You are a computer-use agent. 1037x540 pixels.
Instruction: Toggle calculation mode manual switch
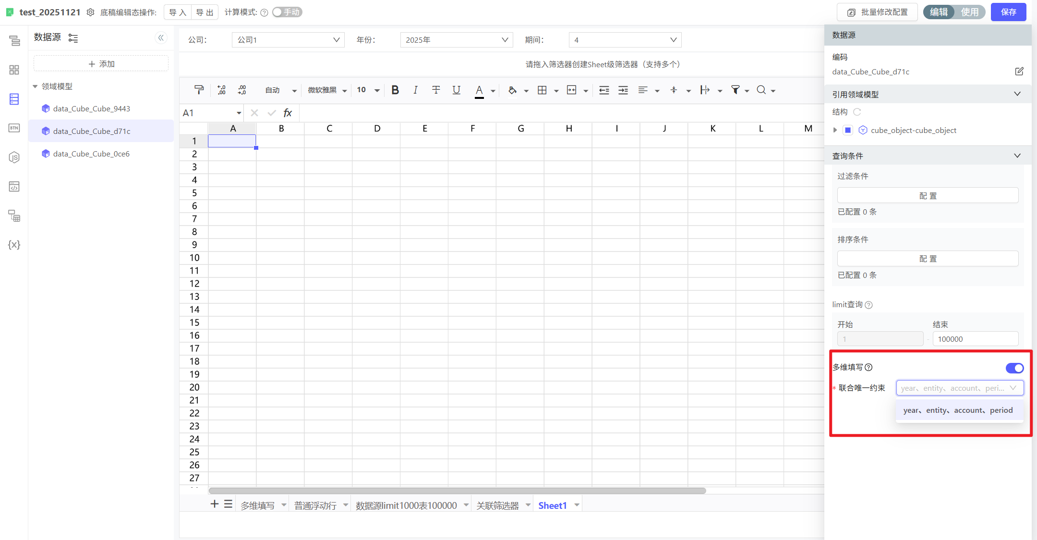(287, 12)
